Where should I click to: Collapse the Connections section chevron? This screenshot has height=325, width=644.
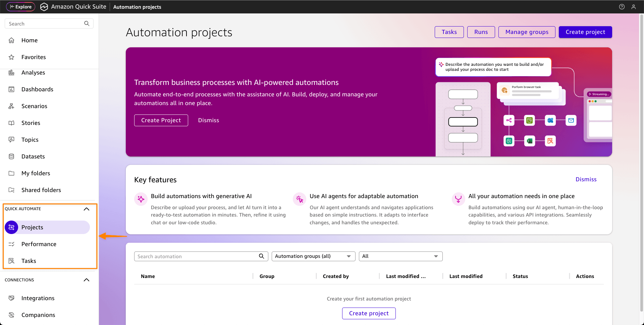click(86, 280)
